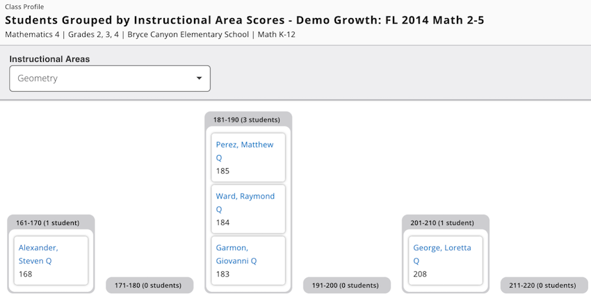Screen dimensions: 591x303
Task: Click score 183 under Garmon, Giovanni
Action: (222, 275)
